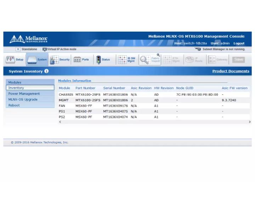Viewport: 255px width, 213px height.
Task: Open the Product Documents link
Action: click(x=231, y=71)
